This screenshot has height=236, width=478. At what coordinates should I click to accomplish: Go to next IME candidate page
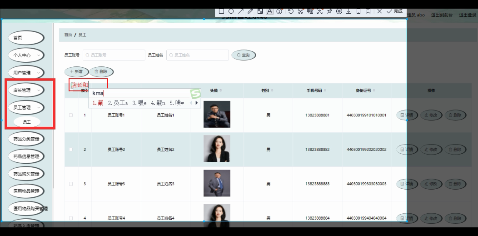197,103
